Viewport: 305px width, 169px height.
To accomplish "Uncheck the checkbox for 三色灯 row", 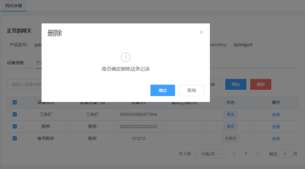I will point(15,114).
